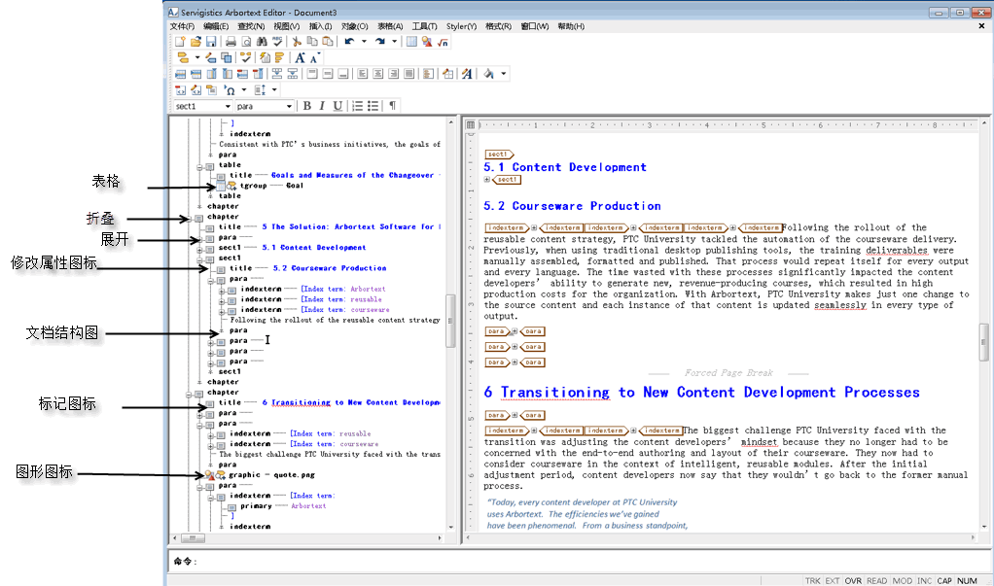This screenshot has height=586, width=994.
Task: Decrease font size with small A icon
Action: click(x=314, y=58)
